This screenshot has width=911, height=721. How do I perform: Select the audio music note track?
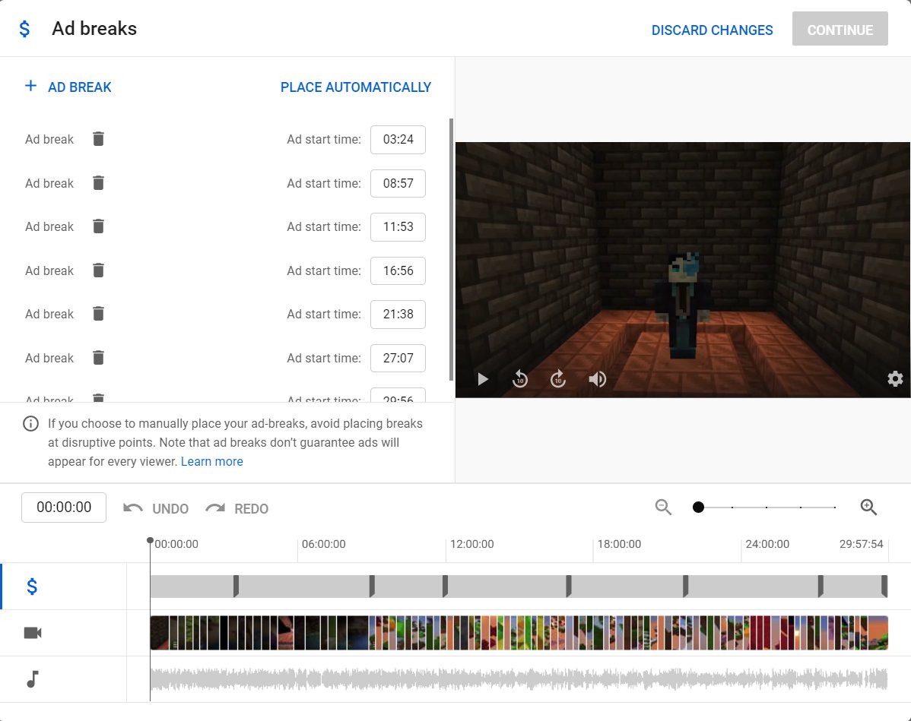tap(33, 678)
